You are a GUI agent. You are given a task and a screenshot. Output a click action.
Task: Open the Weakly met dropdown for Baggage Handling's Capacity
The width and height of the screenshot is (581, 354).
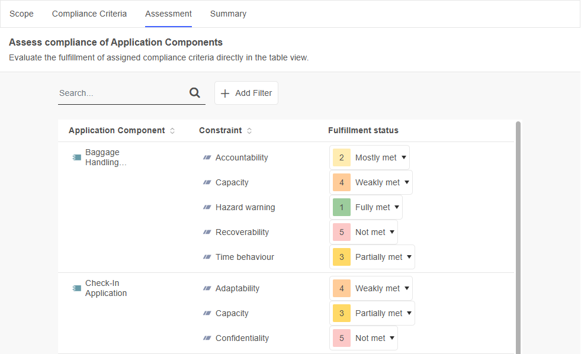[x=371, y=182]
